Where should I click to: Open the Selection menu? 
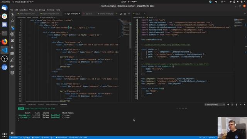coord(24,10)
